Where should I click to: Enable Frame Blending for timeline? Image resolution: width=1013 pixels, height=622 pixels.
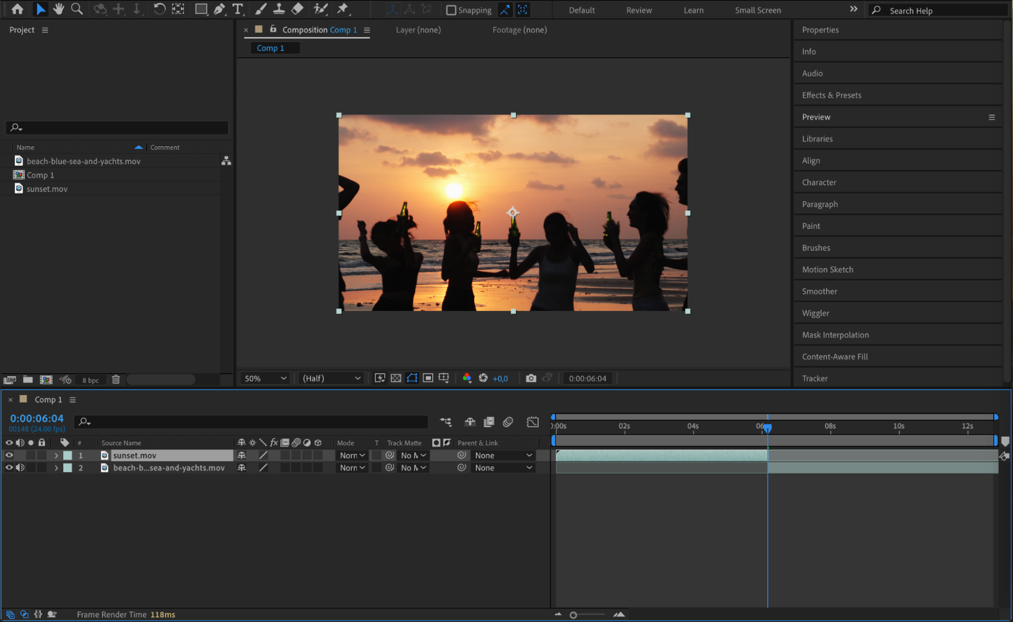click(489, 422)
